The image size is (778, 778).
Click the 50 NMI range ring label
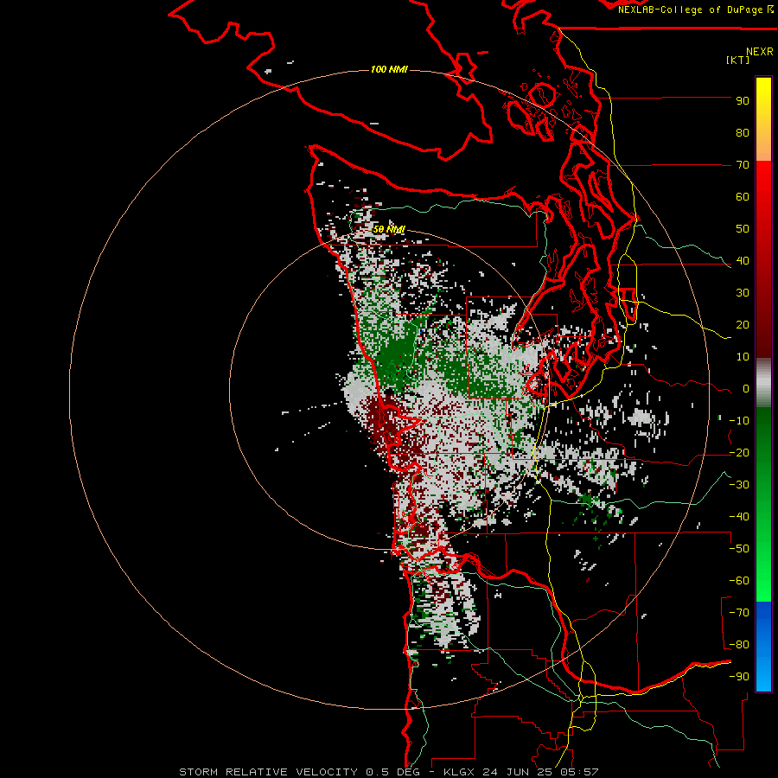pyautogui.click(x=389, y=229)
